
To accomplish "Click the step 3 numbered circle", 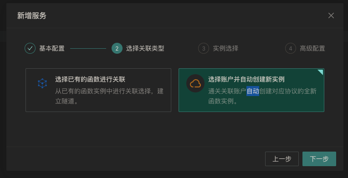I will (204, 48).
